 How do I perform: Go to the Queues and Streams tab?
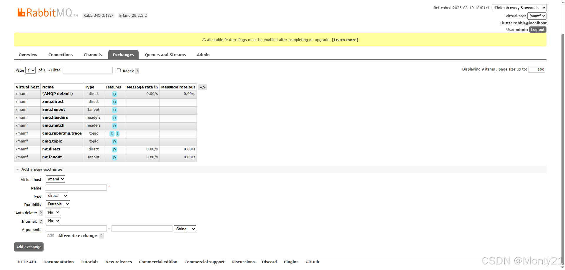165,55
